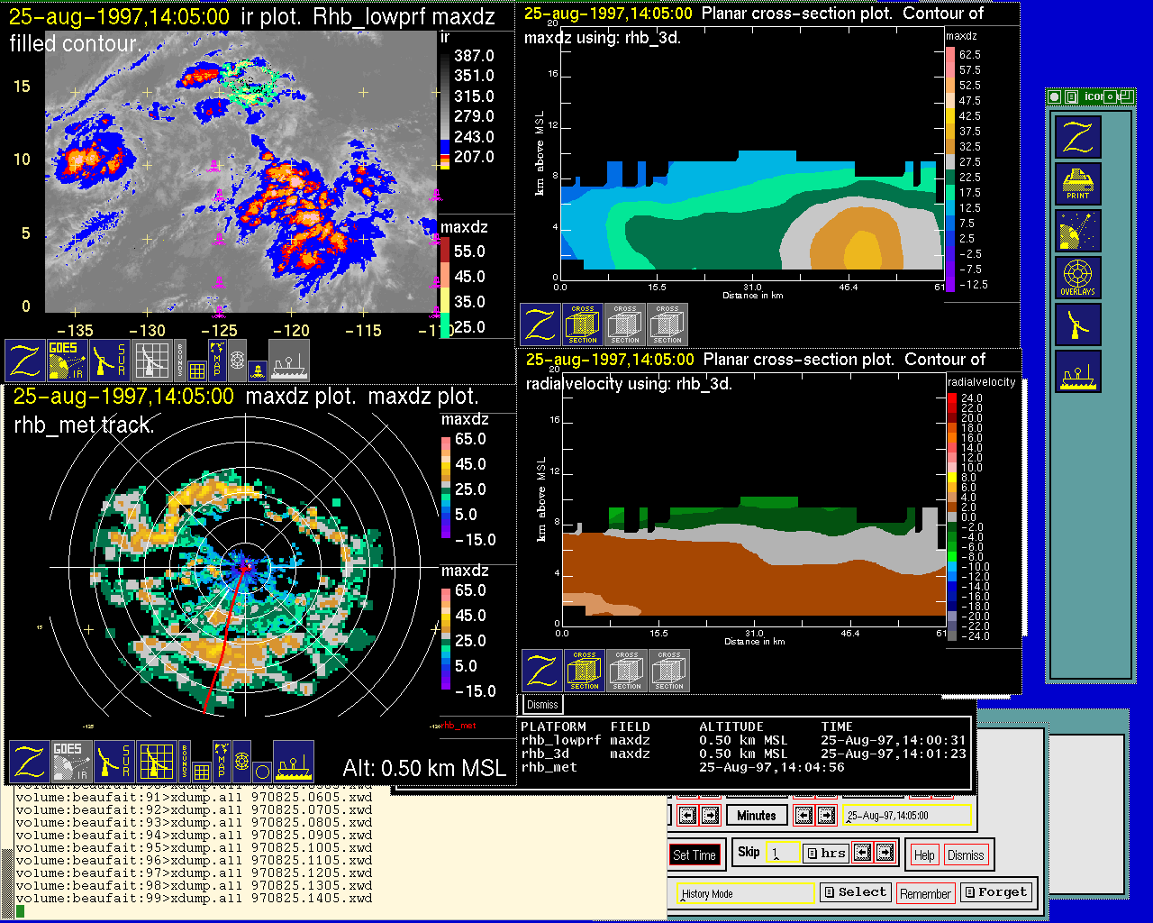Toggle second cross-section icon in maxdz contour window
Screen dimensions: 1153x923
point(625,325)
